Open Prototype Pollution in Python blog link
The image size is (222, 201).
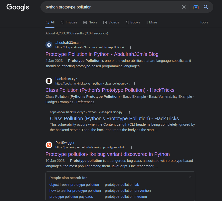102,54
